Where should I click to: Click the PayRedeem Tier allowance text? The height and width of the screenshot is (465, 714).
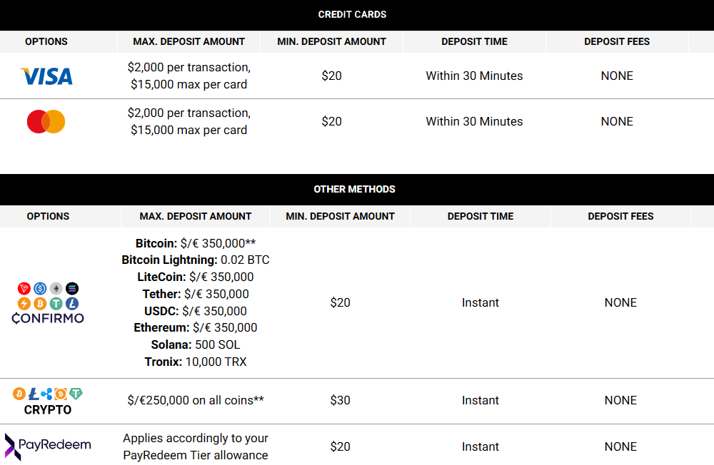point(196,446)
